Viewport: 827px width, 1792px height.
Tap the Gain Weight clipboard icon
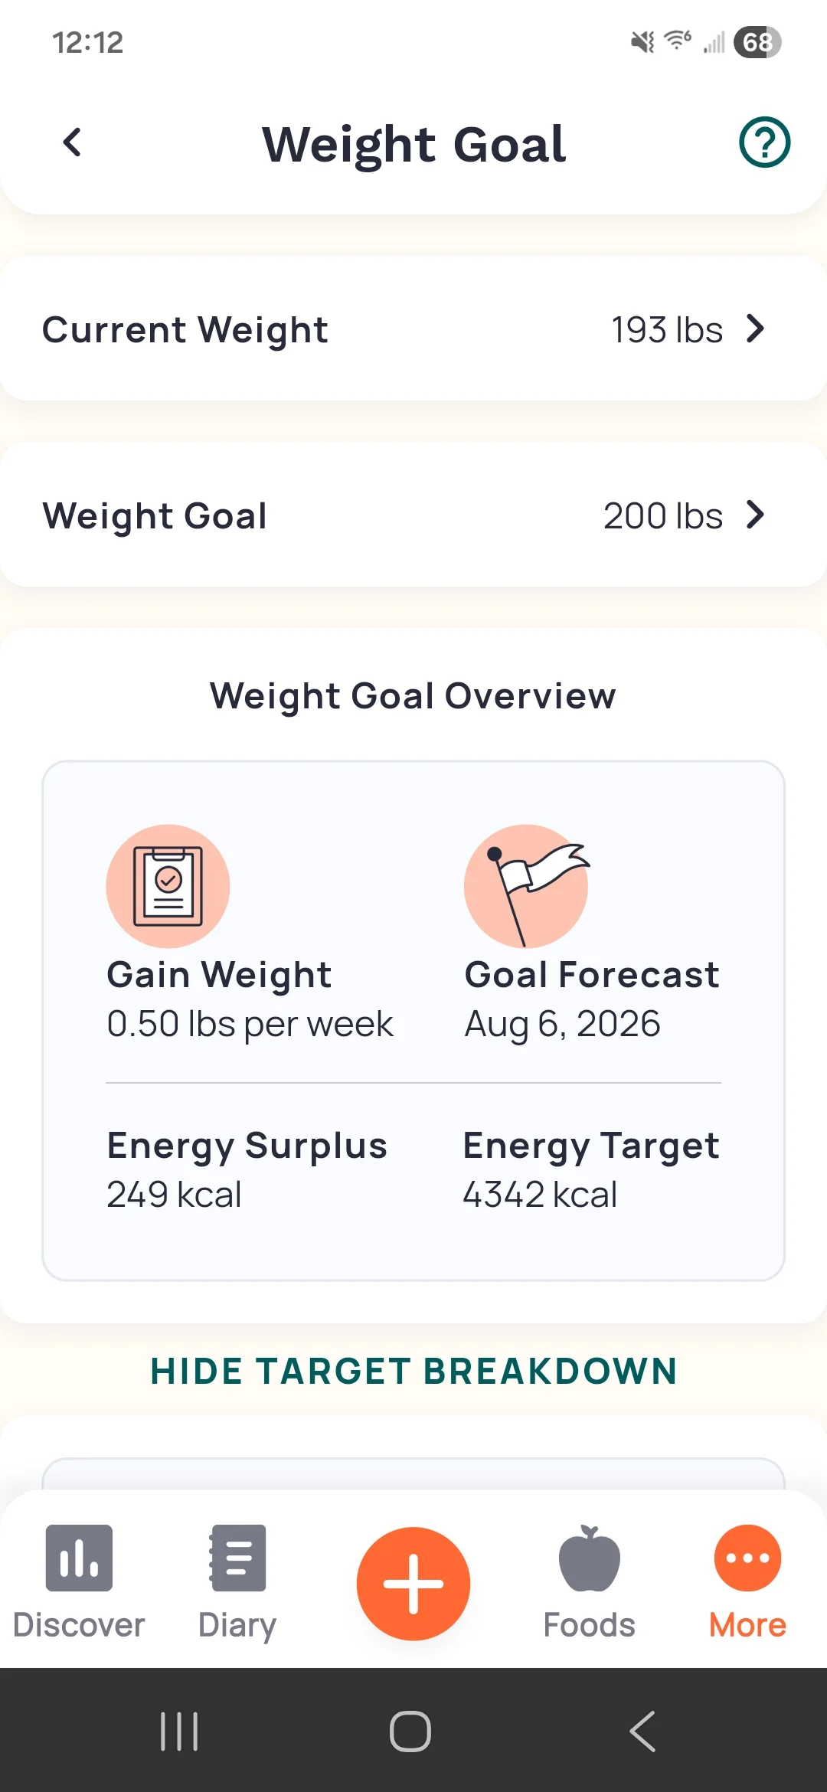168,886
